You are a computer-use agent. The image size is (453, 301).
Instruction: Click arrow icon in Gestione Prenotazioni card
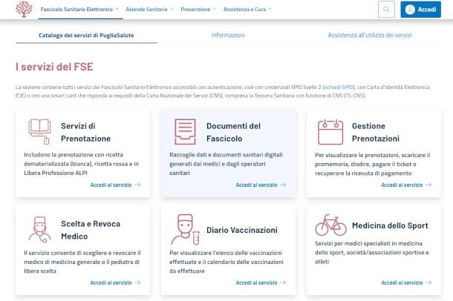pyautogui.click(x=428, y=185)
